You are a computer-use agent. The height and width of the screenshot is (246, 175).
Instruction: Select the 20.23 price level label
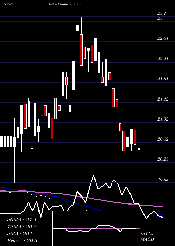point(163,159)
